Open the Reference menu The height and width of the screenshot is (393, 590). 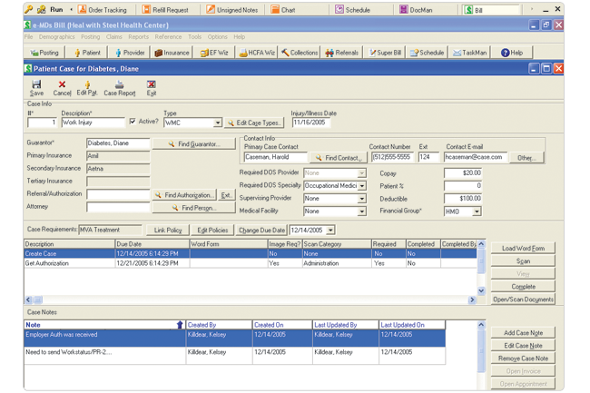pyautogui.click(x=168, y=37)
